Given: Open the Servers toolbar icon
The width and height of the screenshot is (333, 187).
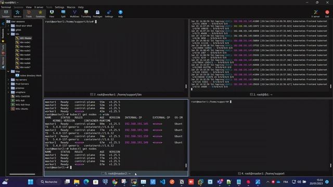Looking at the screenshot, I should (x=17, y=14).
